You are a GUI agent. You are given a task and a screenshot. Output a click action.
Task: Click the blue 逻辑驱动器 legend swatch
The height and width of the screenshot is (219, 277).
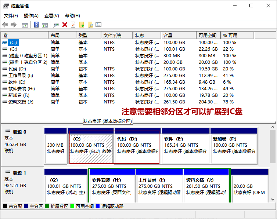point(97,206)
